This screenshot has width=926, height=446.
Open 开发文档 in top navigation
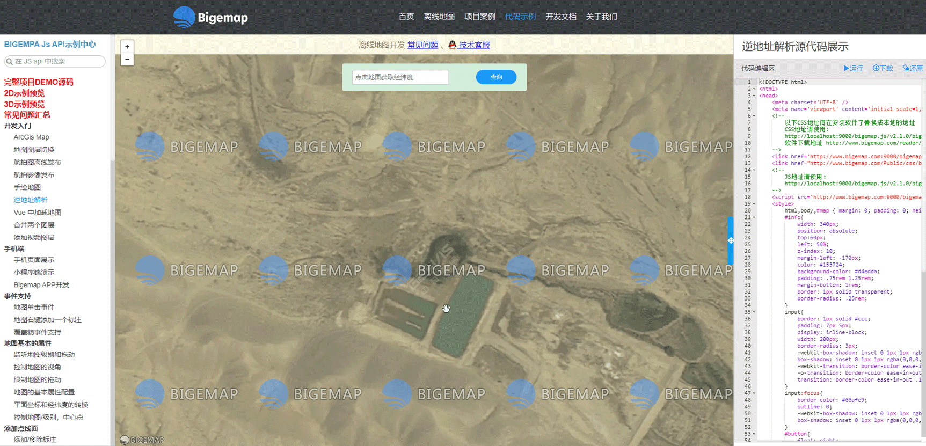pos(561,17)
